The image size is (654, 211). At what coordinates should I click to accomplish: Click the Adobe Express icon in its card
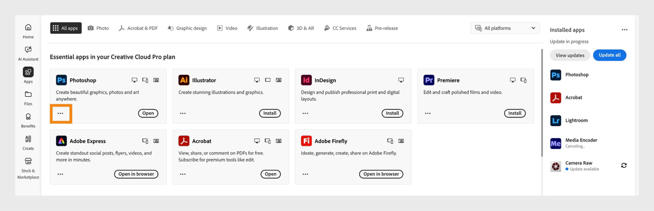[61, 141]
